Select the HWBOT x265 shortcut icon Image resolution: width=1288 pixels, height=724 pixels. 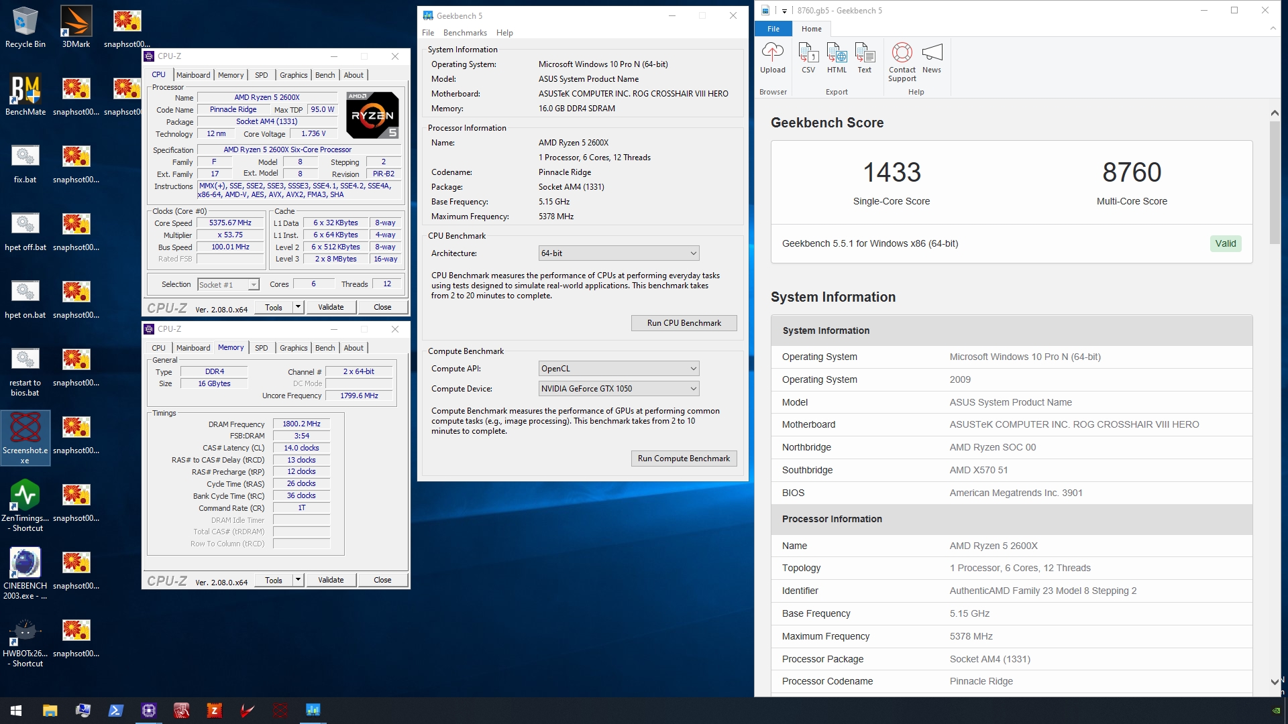tap(25, 642)
